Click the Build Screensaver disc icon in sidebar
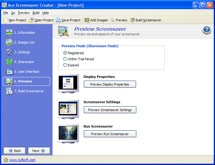Viewport: 215px width, 165px height. (9, 91)
